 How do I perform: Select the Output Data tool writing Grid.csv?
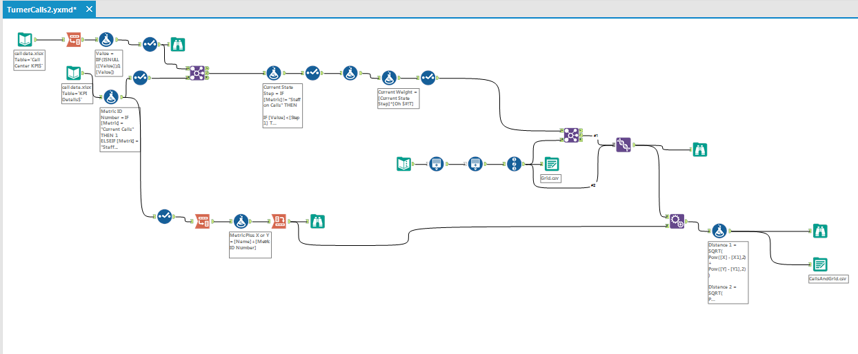tap(551, 164)
